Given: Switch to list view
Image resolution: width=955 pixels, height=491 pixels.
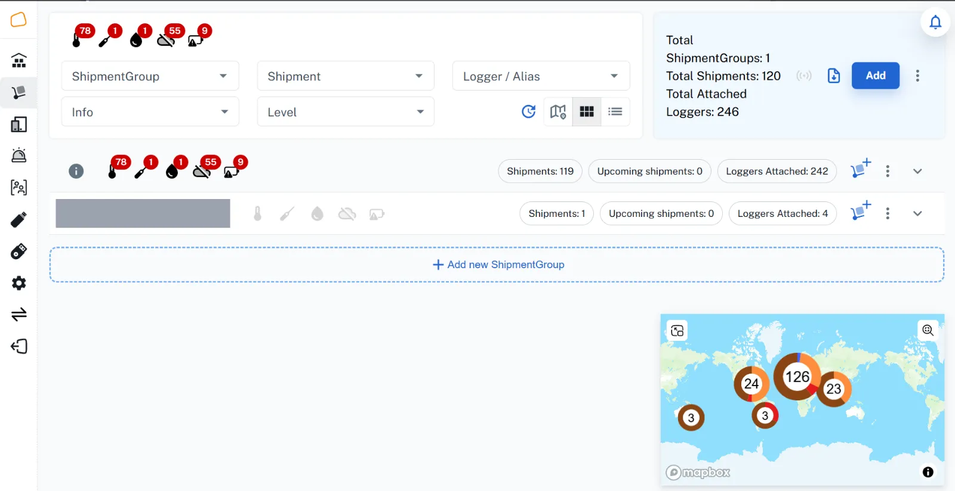Looking at the screenshot, I should [615, 111].
